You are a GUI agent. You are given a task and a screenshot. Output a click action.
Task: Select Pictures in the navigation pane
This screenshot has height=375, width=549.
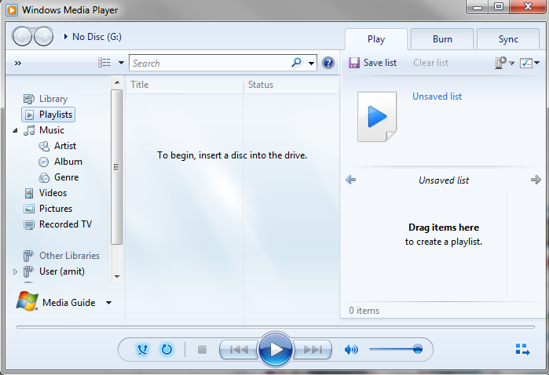pos(56,209)
